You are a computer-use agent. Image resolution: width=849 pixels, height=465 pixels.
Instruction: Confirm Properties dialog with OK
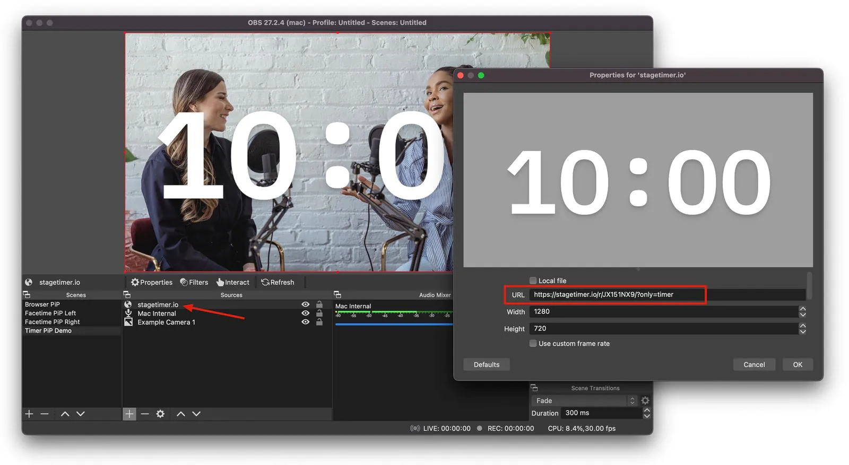point(798,365)
